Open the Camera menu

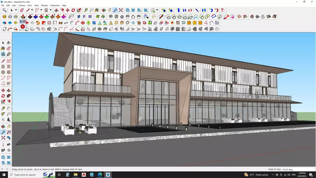(22, 5)
